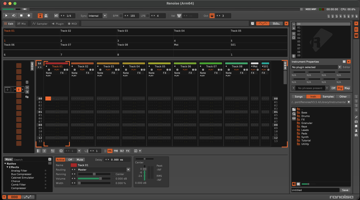Open the Plugin tab
The image size is (360, 200).
pos(58,23)
